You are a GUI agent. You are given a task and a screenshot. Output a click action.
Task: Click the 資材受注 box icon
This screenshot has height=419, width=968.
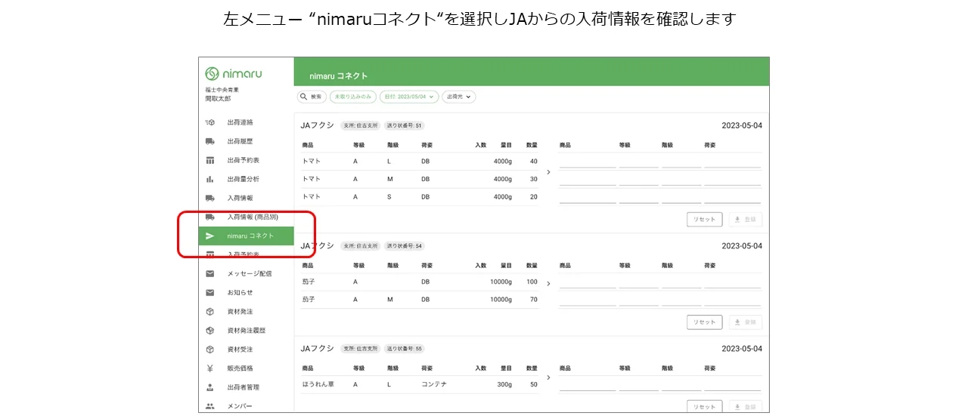click(x=210, y=349)
